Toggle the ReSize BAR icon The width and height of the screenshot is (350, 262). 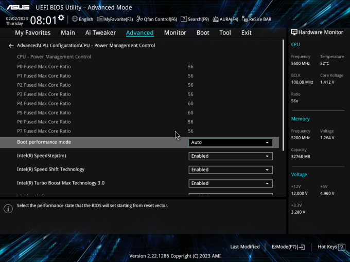245,19
